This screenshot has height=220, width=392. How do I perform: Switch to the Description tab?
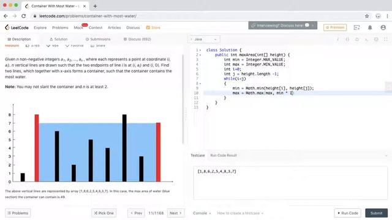(x=19, y=39)
